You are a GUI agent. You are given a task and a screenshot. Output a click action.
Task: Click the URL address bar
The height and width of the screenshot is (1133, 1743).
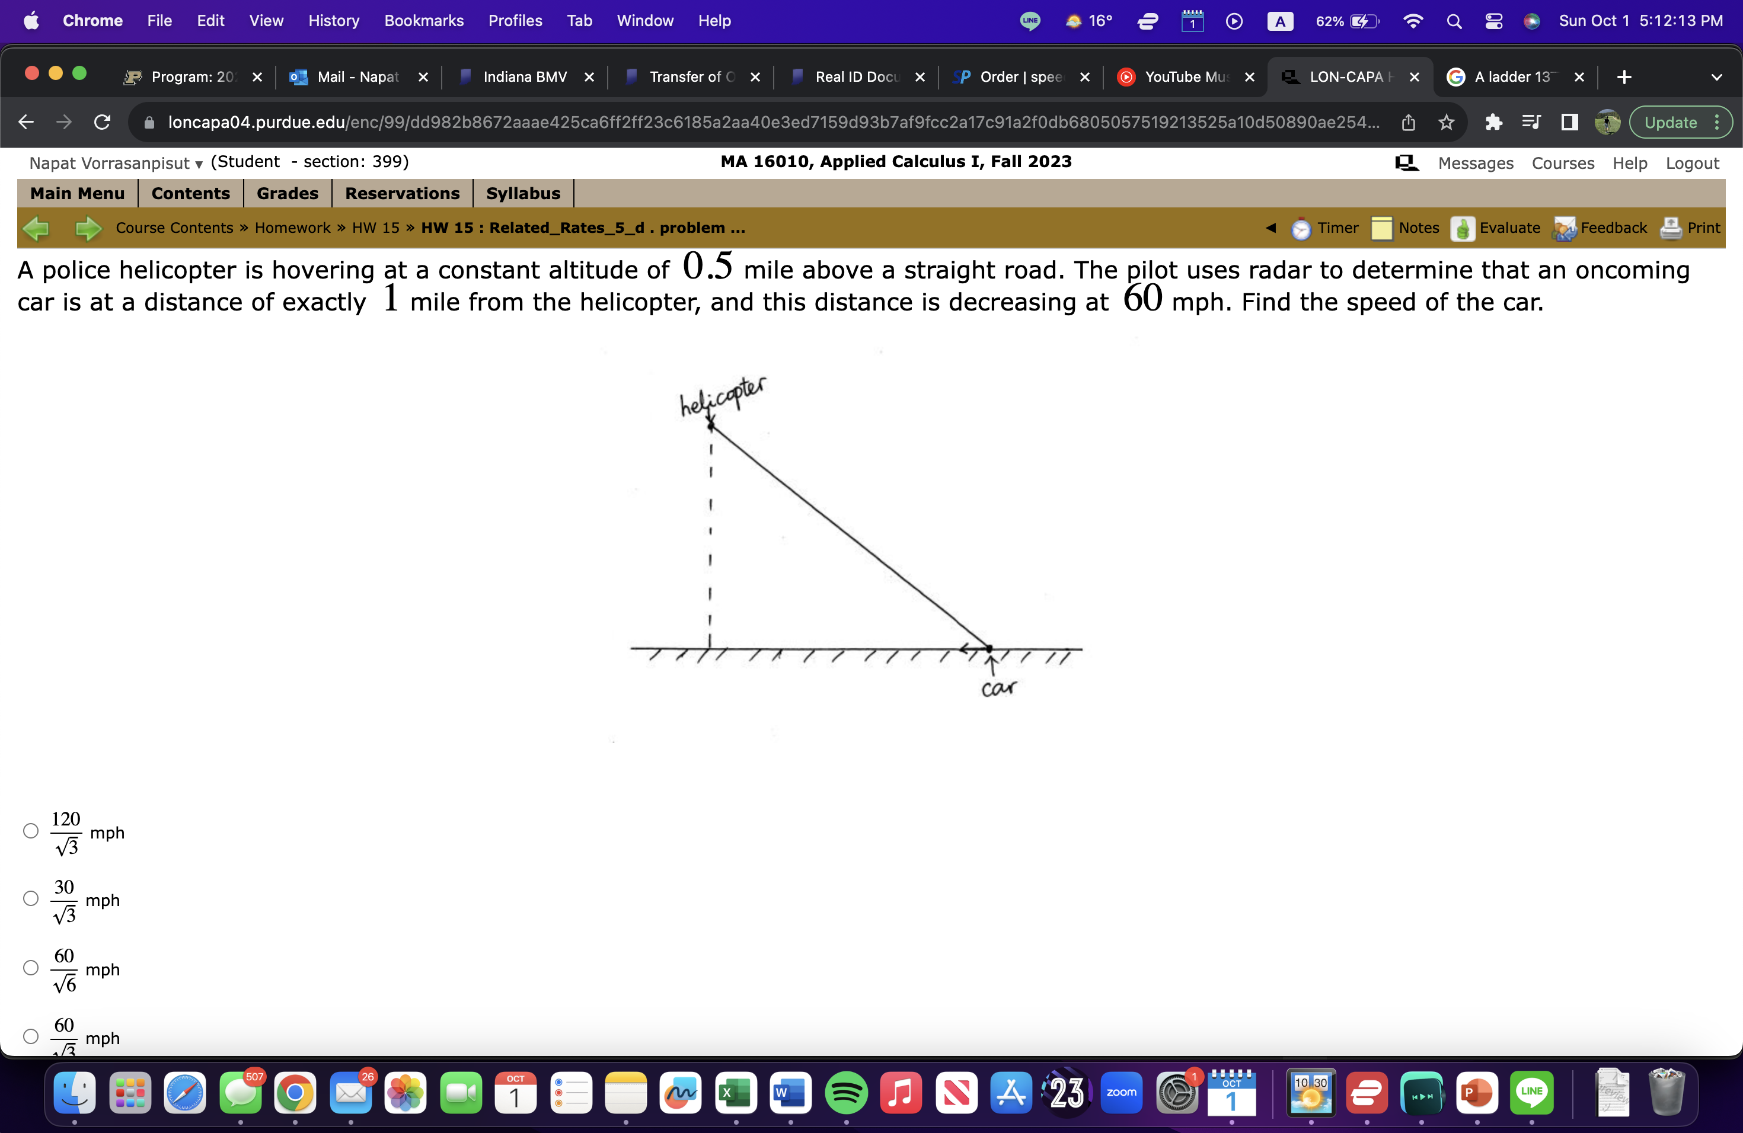coord(769,122)
